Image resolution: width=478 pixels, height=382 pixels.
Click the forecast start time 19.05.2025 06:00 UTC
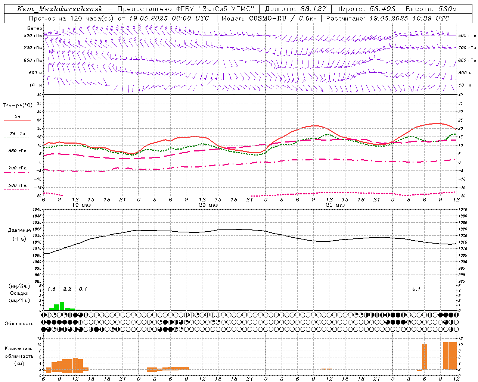(169, 18)
